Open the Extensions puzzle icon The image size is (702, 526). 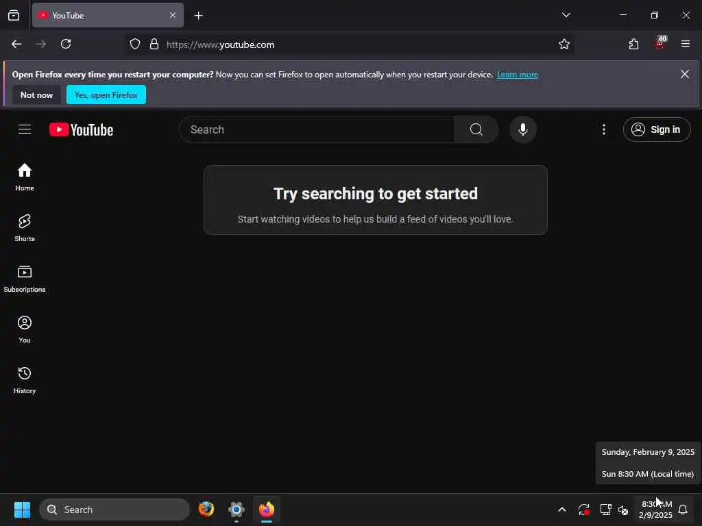click(x=633, y=45)
